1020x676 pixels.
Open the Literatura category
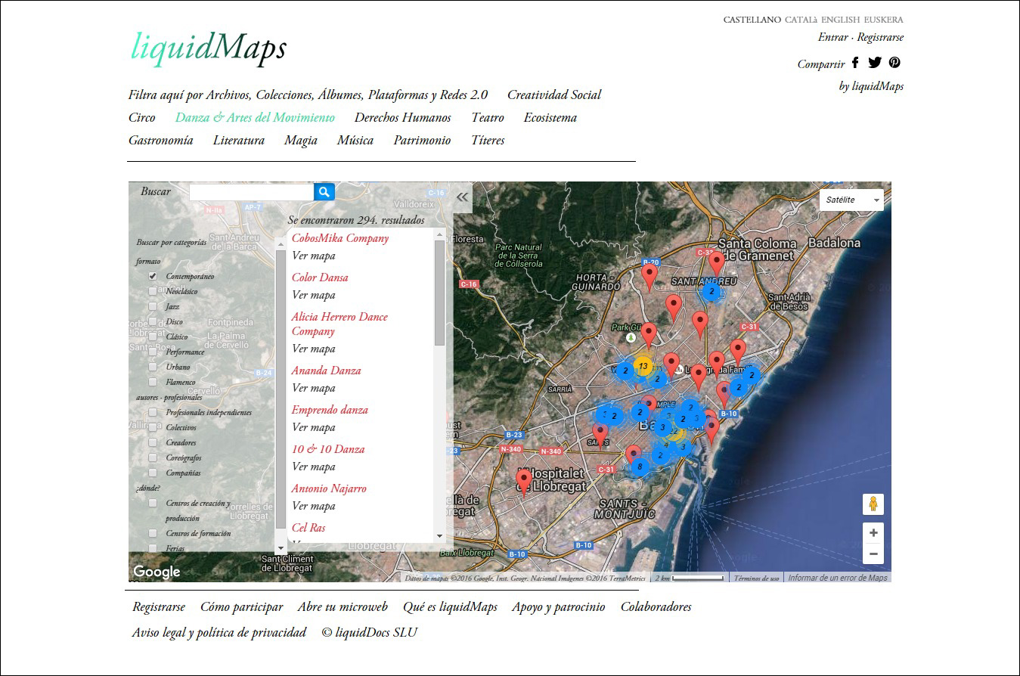[x=239, y=140]
